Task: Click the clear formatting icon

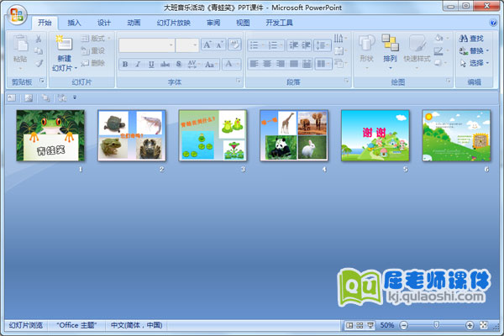Action: click(x=234, y=45)
